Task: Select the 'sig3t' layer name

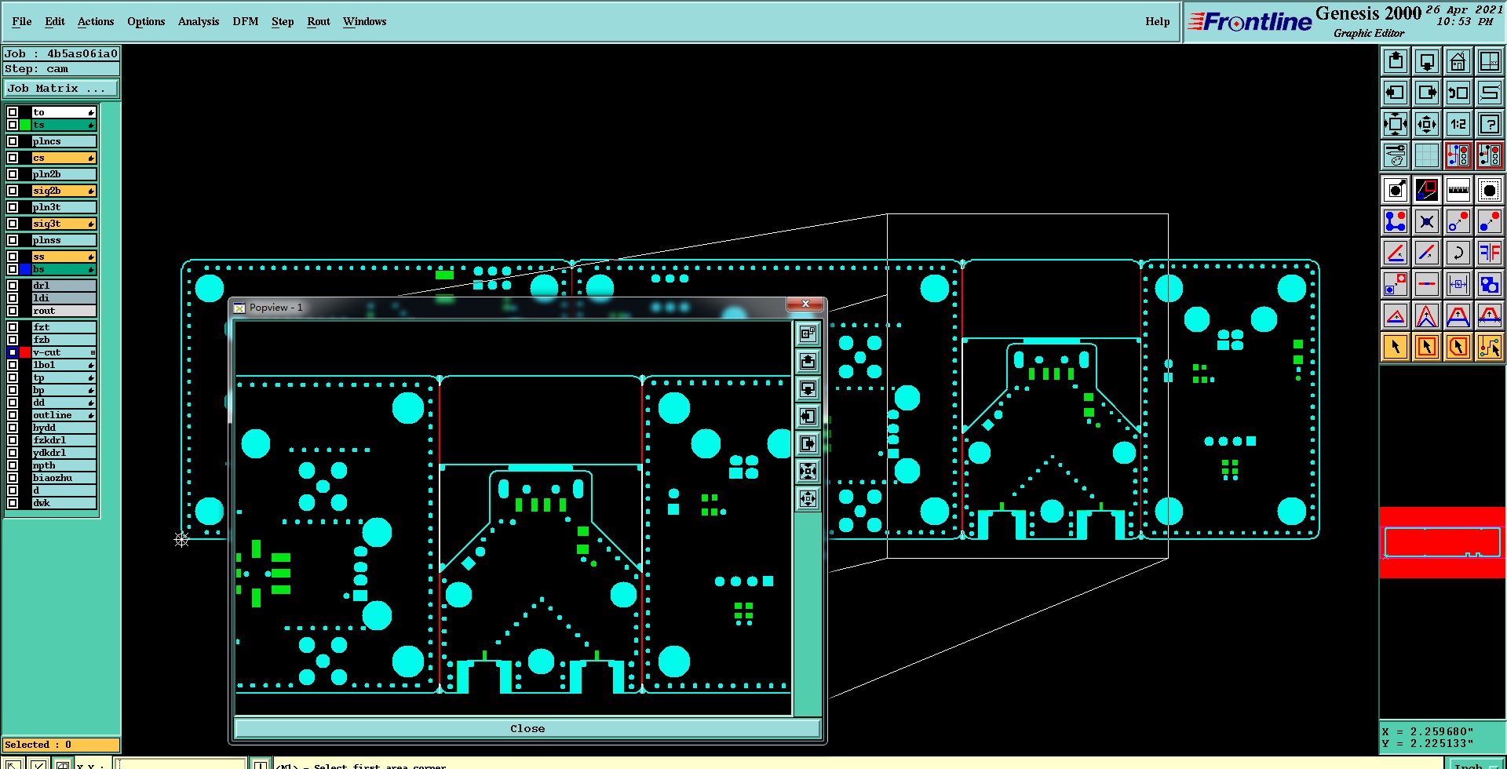Action: coord(64,224)
